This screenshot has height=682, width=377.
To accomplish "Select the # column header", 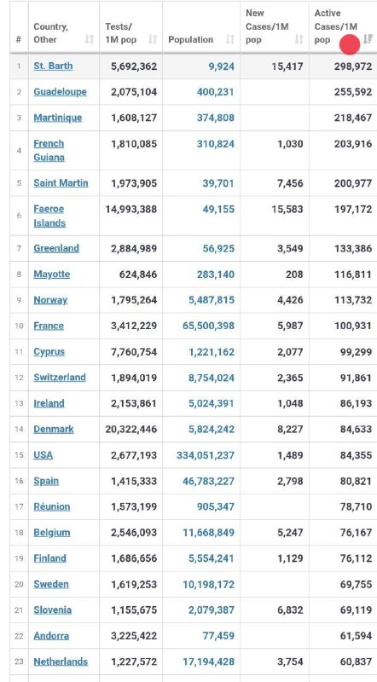I will click(19, 39).
